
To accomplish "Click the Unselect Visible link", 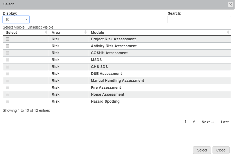I will point(40,27).
